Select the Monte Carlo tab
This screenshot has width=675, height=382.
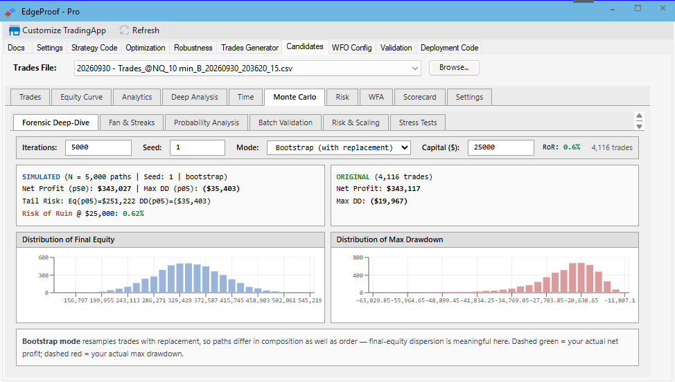(295, 97)
